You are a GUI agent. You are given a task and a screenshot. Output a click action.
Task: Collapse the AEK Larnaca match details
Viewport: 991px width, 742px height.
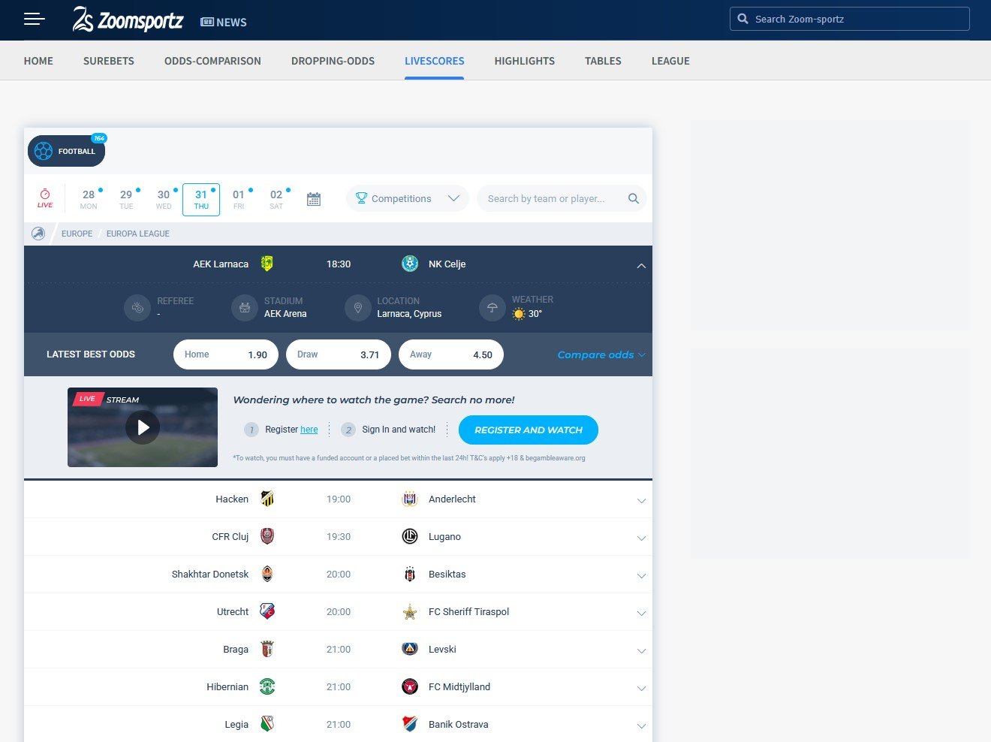(x=641, y=265)
